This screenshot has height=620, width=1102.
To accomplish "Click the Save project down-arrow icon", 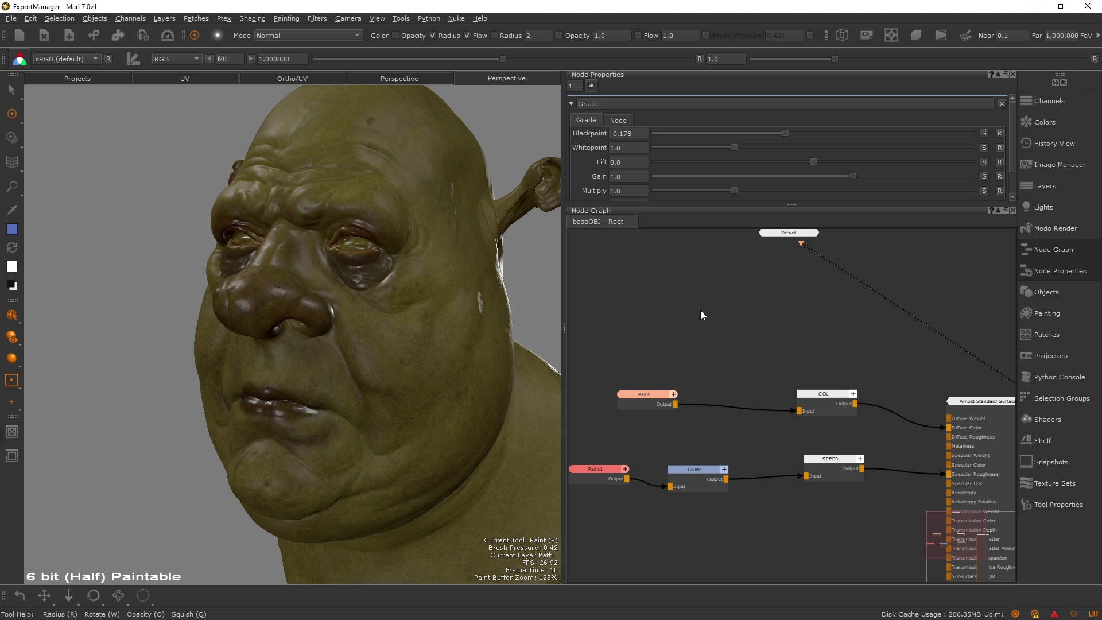I will 69,35.
